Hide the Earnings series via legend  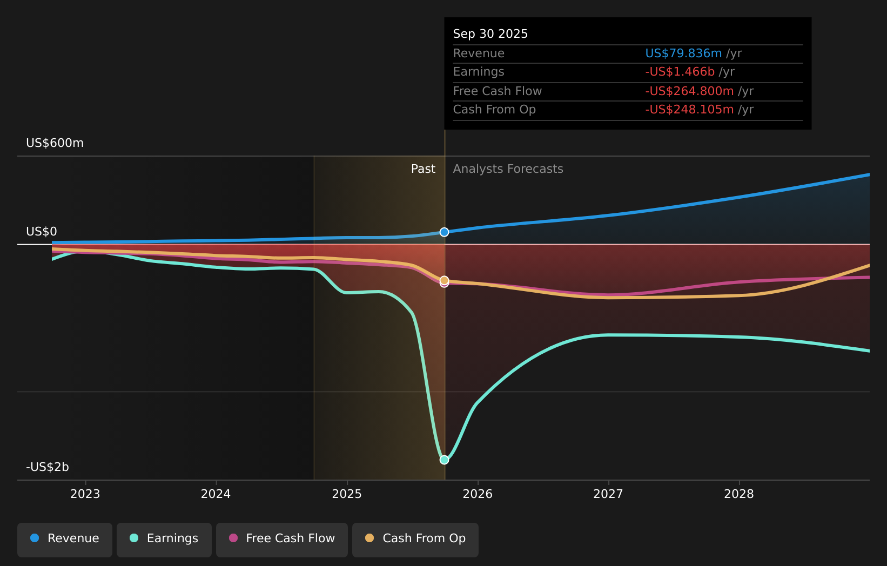tap(164, 540)
